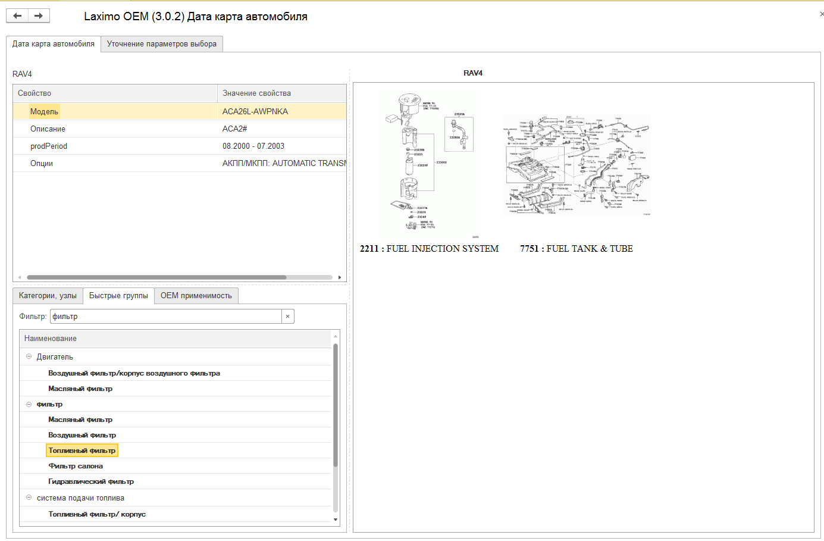
Task: Collapse the Двигатель tree group
Action: (x=29, y=357)
